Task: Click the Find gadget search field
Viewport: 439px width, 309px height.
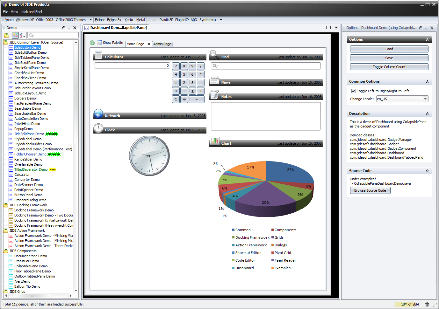Action: tap(266, 66)
